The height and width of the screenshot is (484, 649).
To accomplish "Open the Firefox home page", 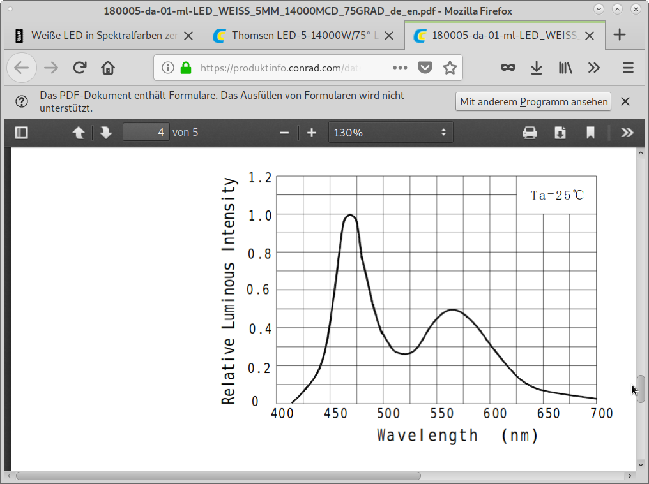I will coord(108,68).
